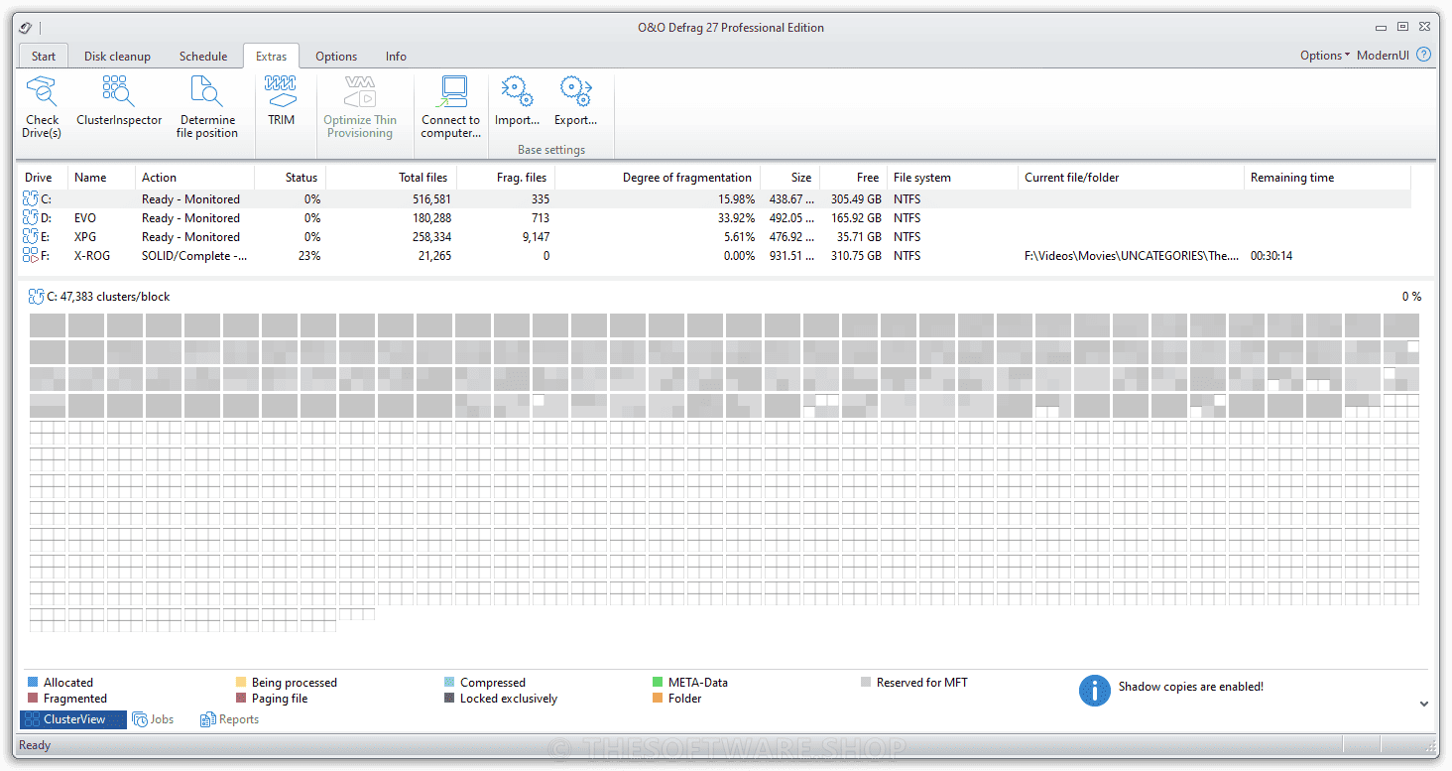Click the Folder orange legend swatch
This screenshot has height=771, width=1452.
click(x=658, y=699)
